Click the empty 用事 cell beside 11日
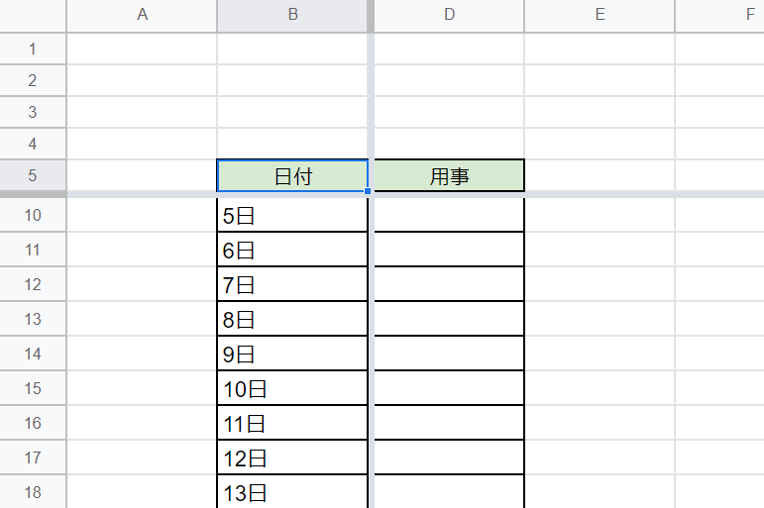The height and width of the screenshot is (508, 764). tap(449, 423)
